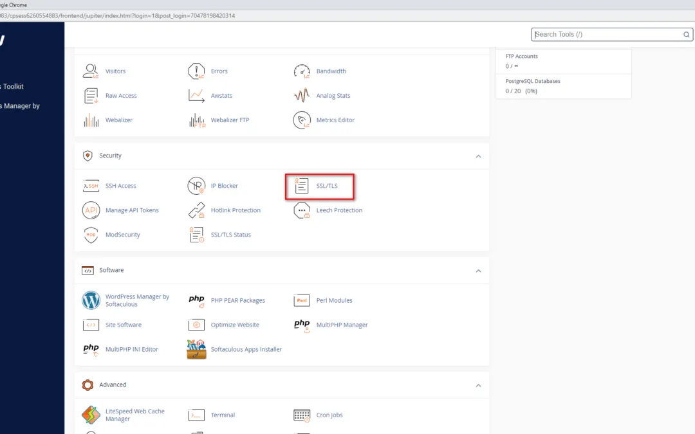
Task: Click the Cron Jobs calendar icon
Action: pyautogui.click(x=302, y=415)
